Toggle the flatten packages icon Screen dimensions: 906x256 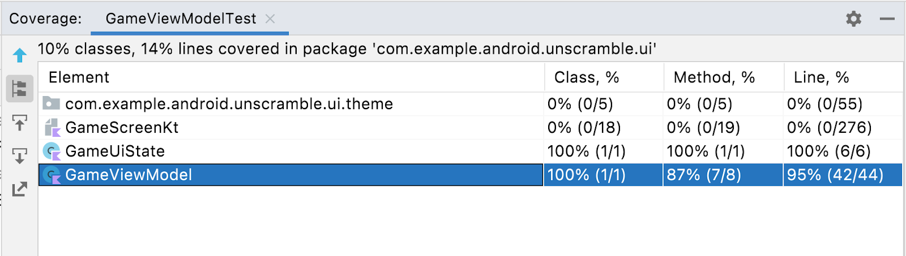[20, 89]
